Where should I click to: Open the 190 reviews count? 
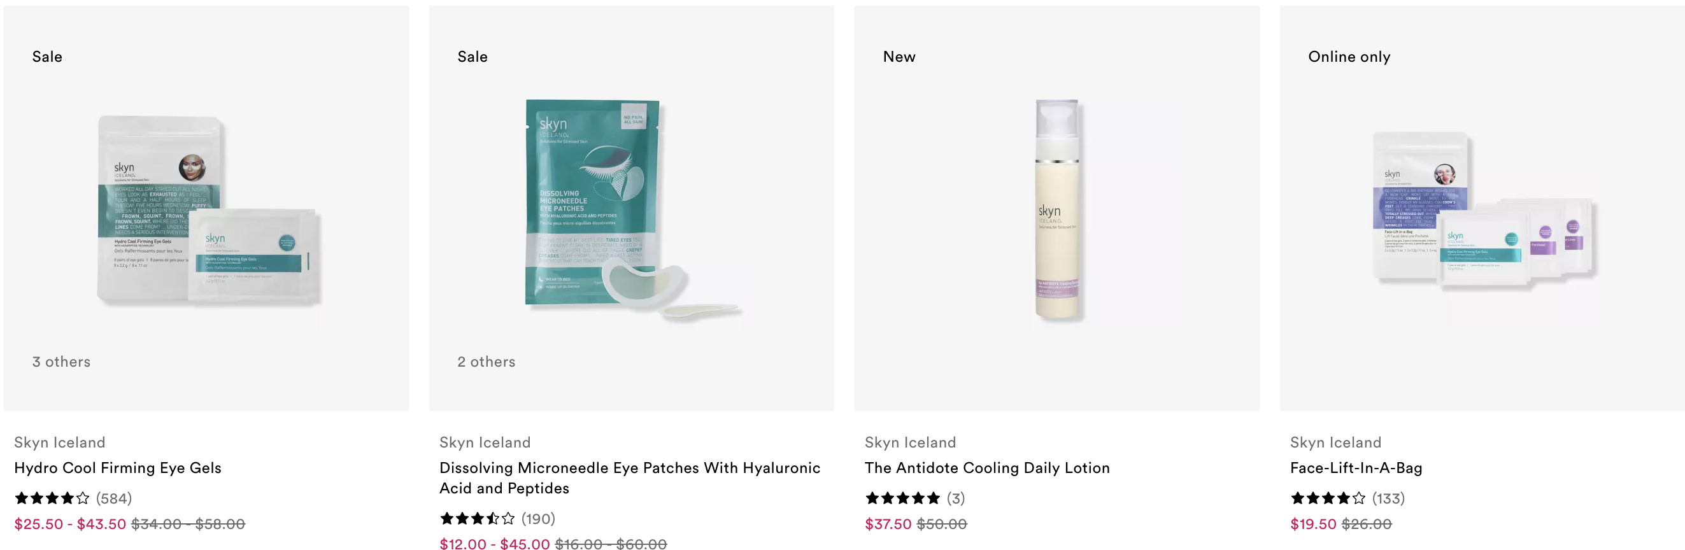click(538, 519)
